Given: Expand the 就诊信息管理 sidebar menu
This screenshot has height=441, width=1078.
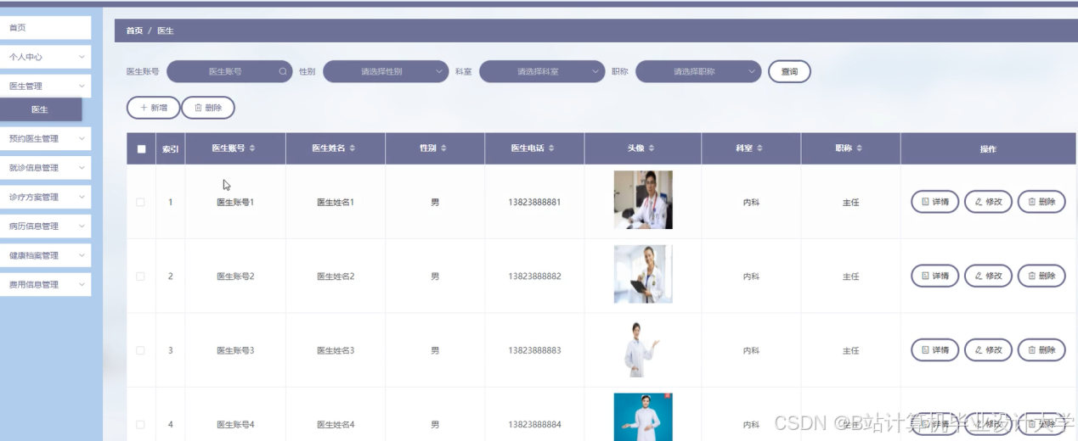Looking at the screenshot, I should (x=46, y=168).
